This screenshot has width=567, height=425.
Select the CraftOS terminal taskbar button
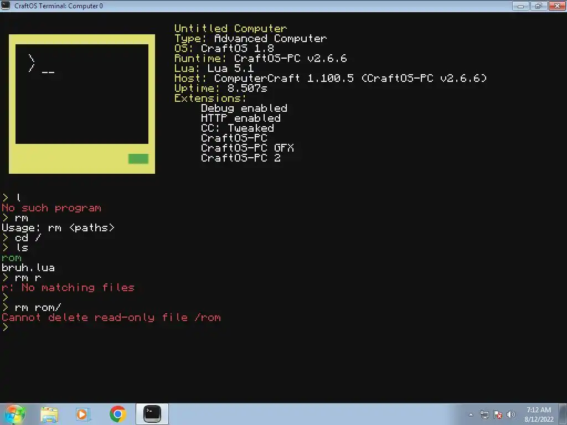[x=152, y=414]
